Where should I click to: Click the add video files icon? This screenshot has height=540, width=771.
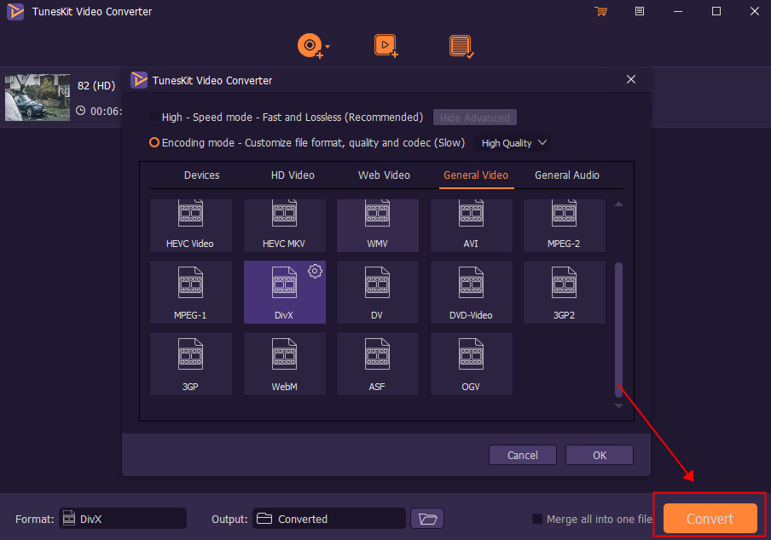click(x=386, y=46)
